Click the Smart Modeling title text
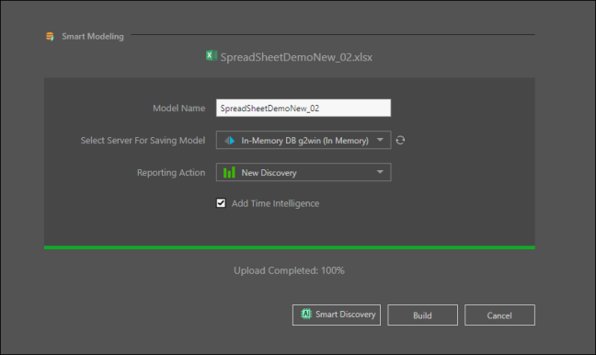This screenshot has width=596, height=355. (93, 37)
